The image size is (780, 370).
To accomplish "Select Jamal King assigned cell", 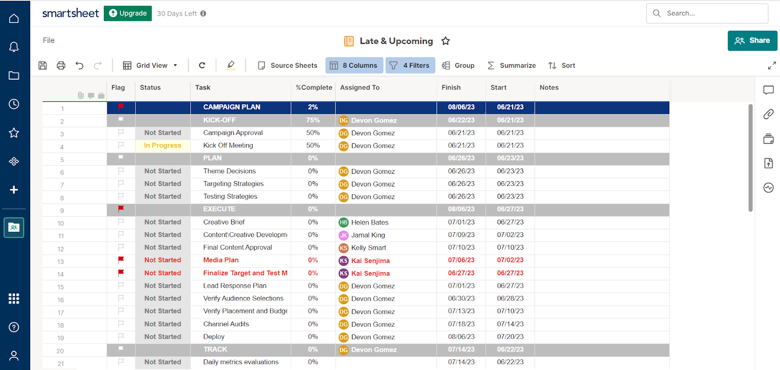I will 386,235.
